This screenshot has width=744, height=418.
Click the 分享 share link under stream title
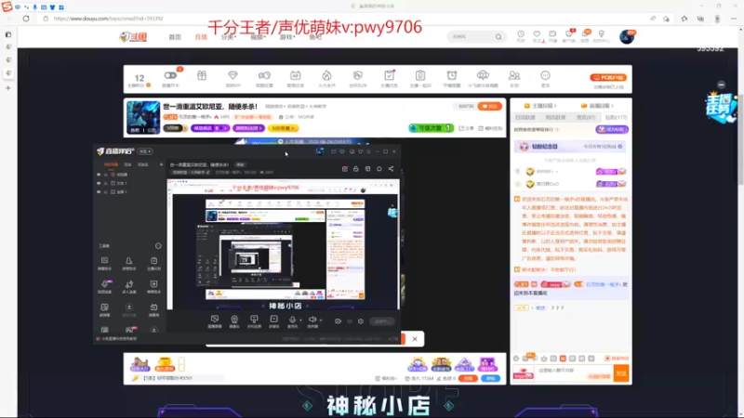[x=467, y=128]
